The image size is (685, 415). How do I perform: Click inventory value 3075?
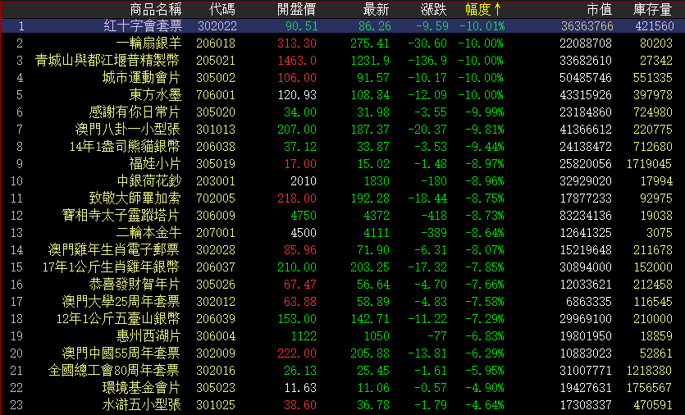pos(660,233)
